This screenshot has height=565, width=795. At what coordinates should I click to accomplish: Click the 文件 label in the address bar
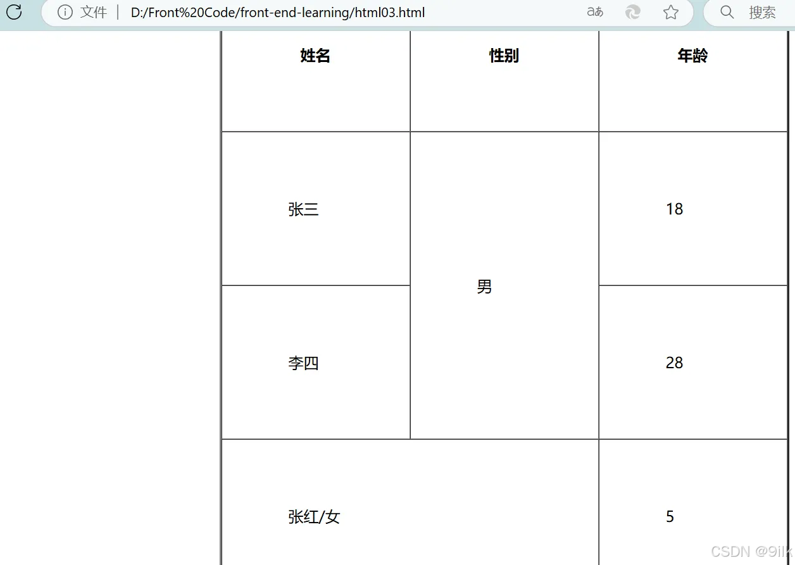[x=94, y=12]
